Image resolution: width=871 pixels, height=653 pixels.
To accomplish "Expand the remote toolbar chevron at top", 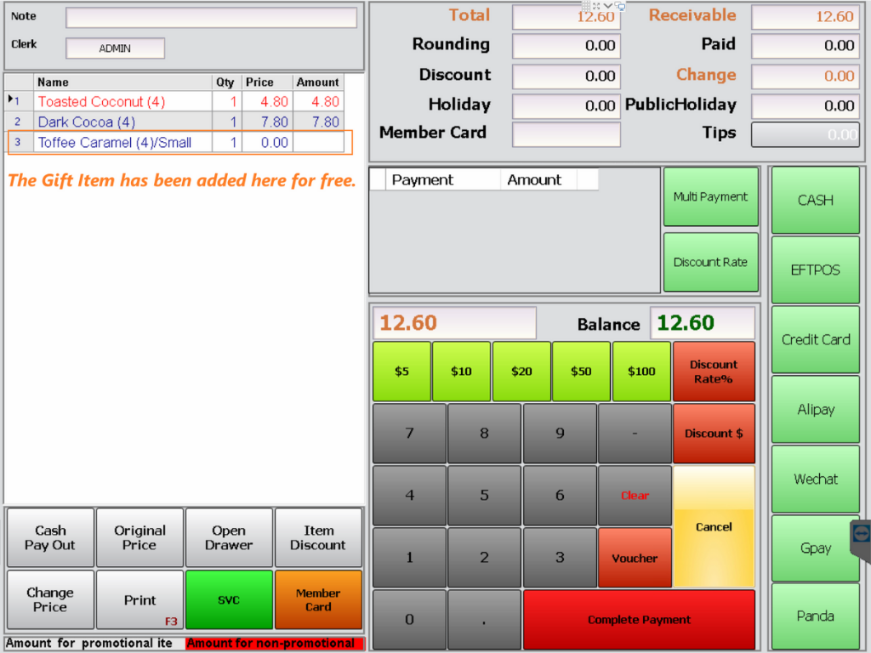I will point(608,6).
